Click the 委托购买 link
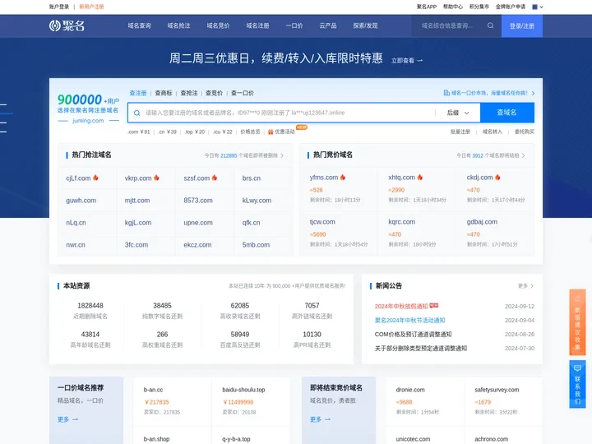This screenshot has width=592, height=444. pyautogui.click(x=525, y=132)
